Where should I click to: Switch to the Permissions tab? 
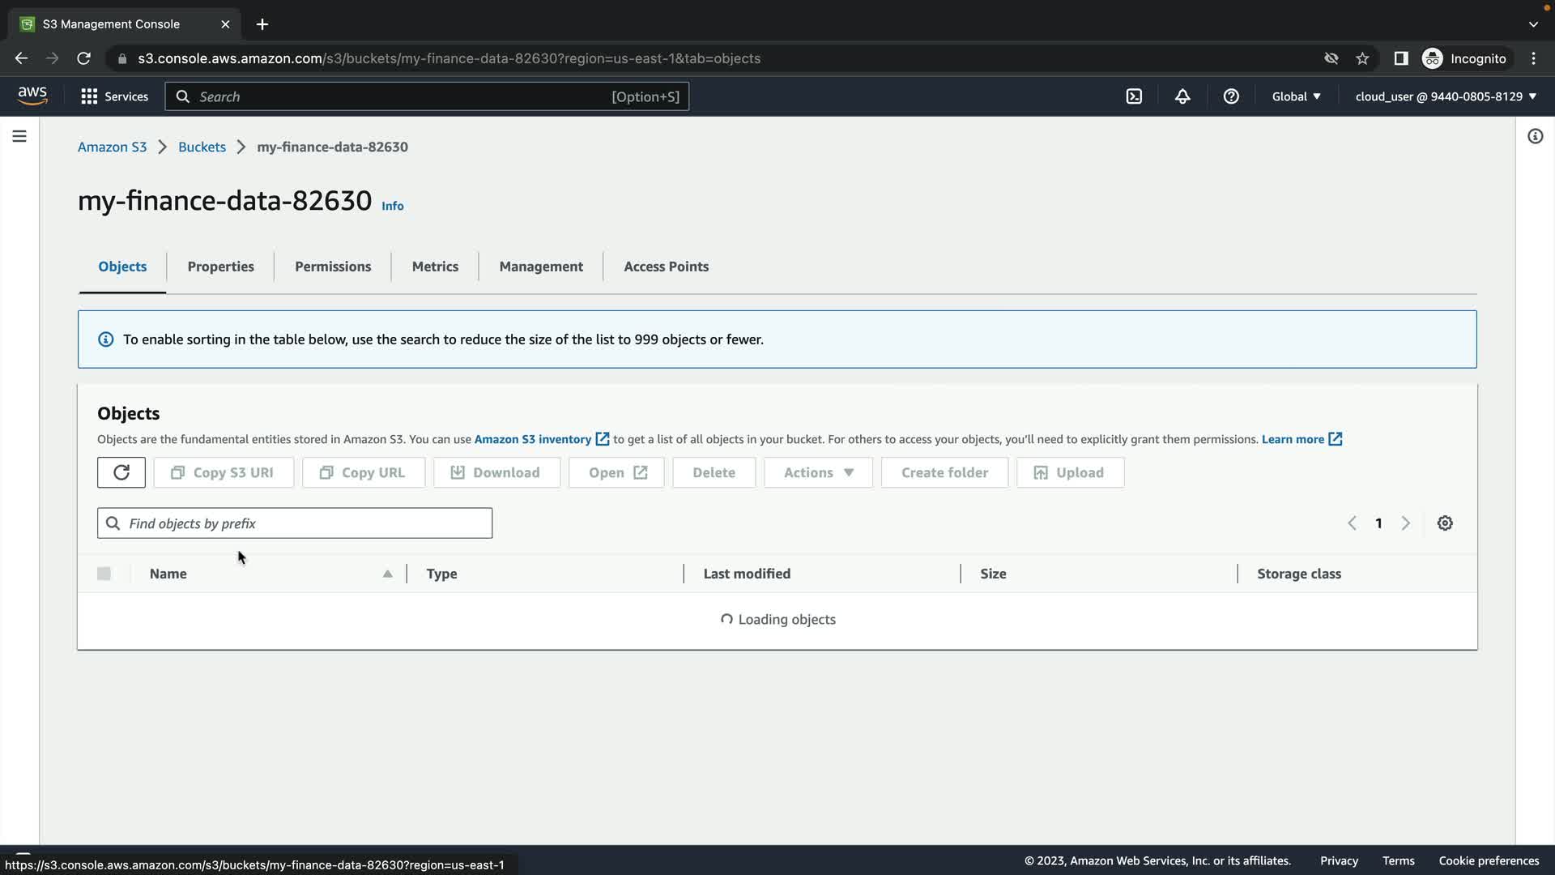(x=333, y=267)
